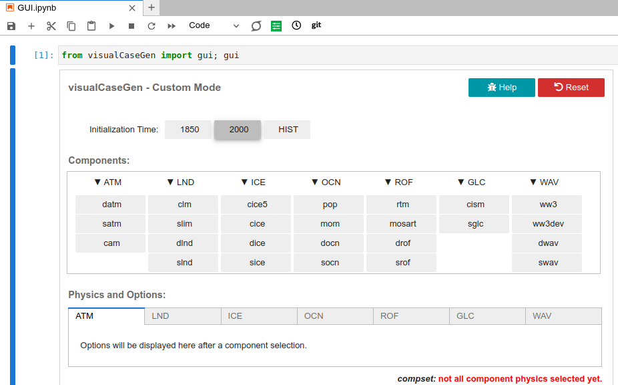This screenshot has width=618, height=385.
Task: Choose the cam atmosphere component
Action: (x=111, y=243)
